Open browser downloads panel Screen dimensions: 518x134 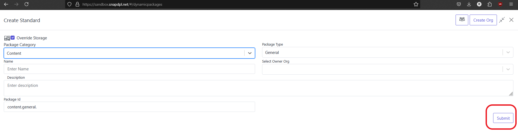click(469, 4)
